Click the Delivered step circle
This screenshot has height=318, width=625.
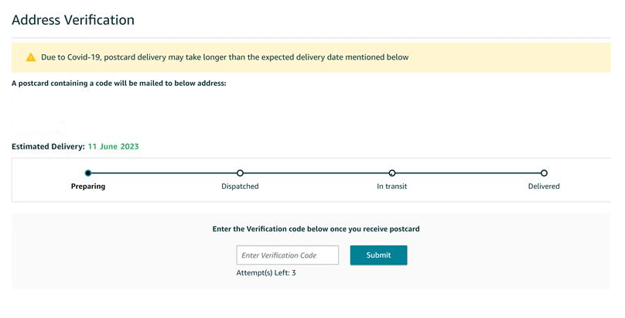(544, 173)
